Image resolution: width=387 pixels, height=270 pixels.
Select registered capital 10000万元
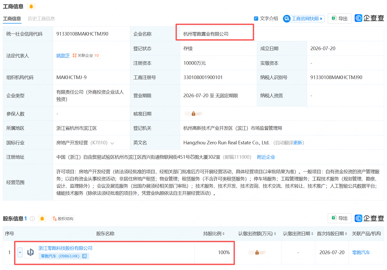point(195,63)
